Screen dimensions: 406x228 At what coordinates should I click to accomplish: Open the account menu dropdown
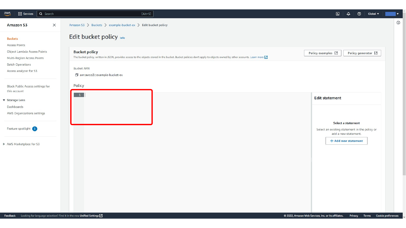392,14
